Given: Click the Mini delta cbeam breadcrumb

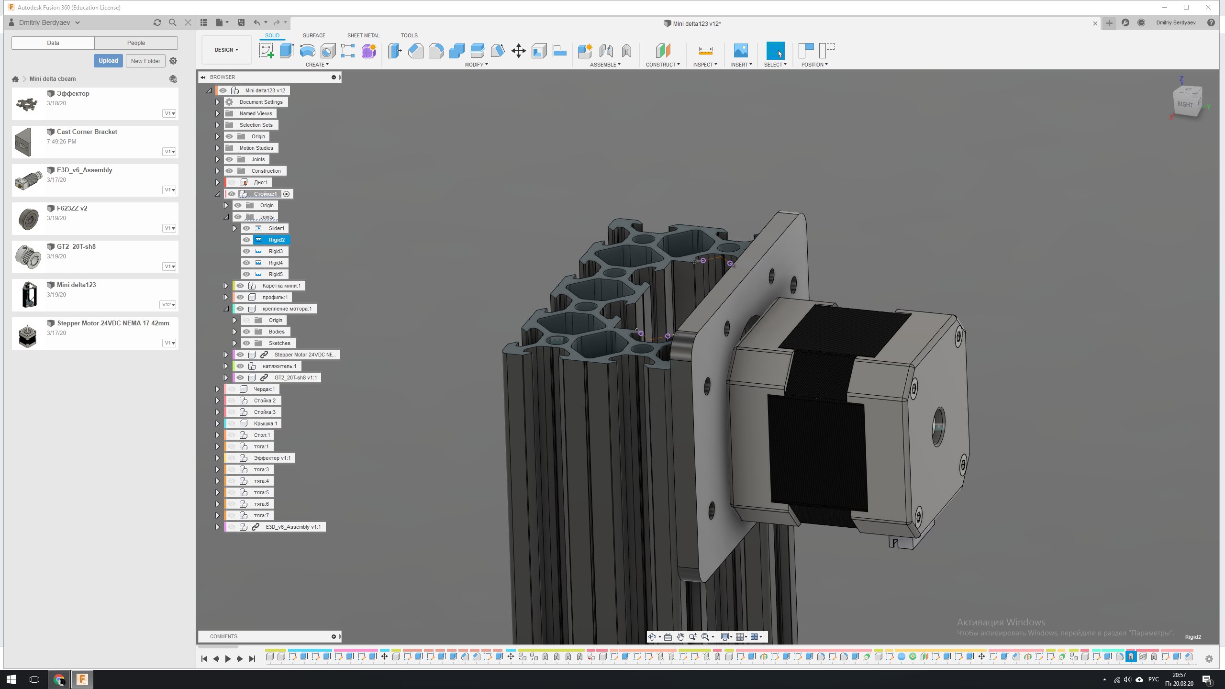Looking at the screenshot, I should 53,79.
